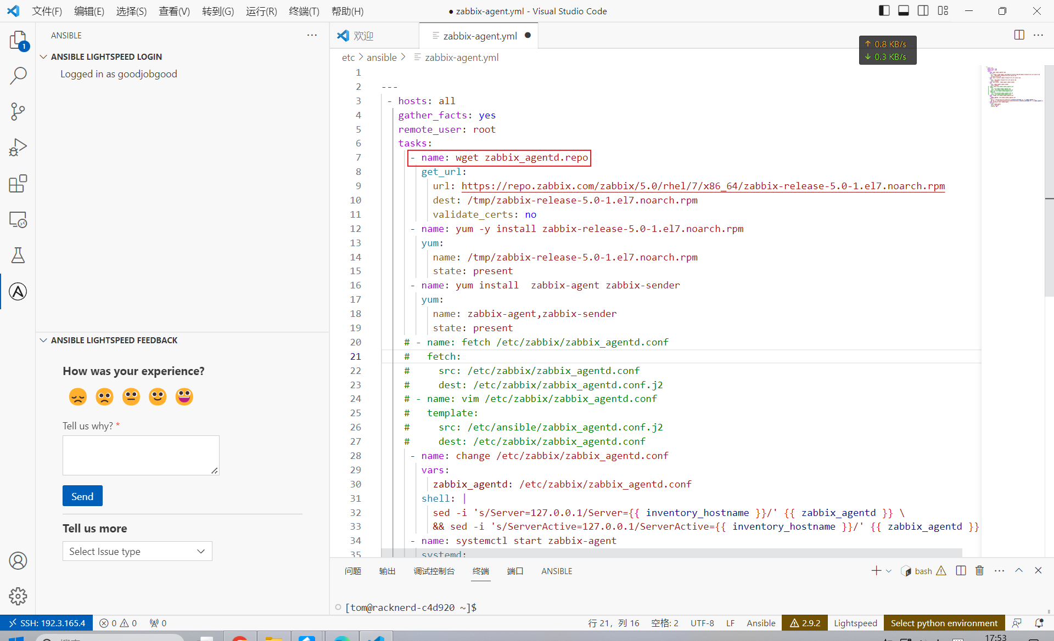Rate experience with the neutral emoji
Screen dimensions: 1054x641
[x=131, y=396]
